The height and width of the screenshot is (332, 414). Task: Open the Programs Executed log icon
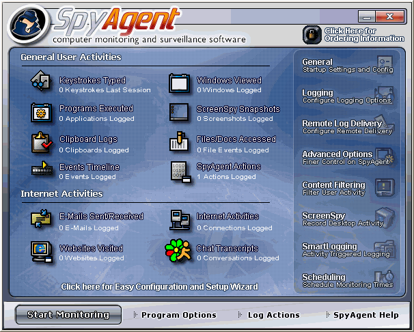[41, 113]
